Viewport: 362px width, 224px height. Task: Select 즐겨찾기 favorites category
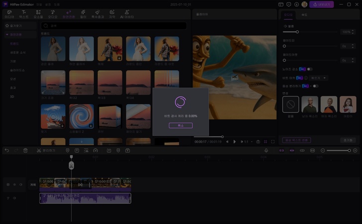(x=20, y=26)
